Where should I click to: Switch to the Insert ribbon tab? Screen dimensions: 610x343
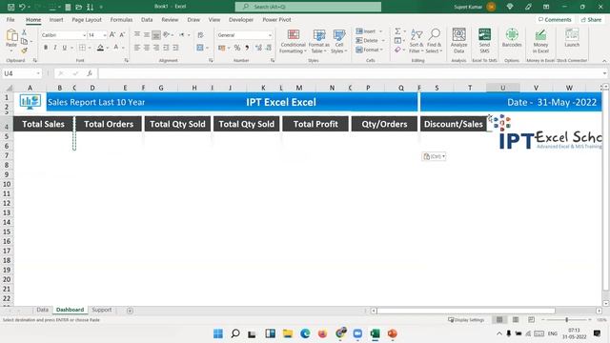click(x=56, y=19)
